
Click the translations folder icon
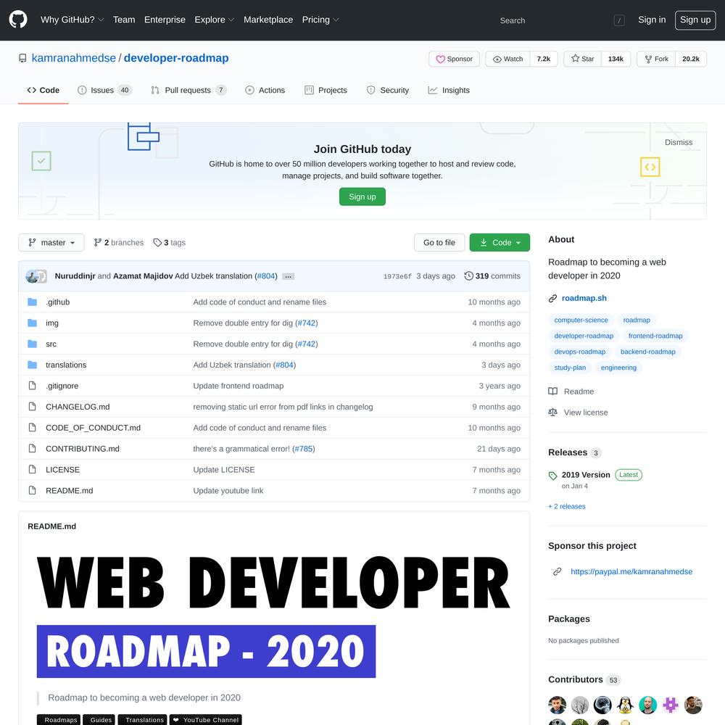click(x=32, y=365)
